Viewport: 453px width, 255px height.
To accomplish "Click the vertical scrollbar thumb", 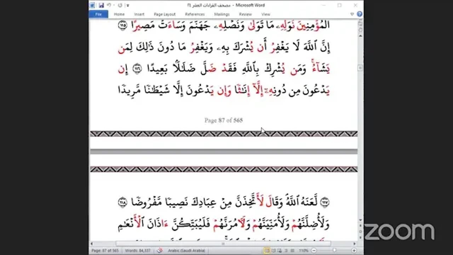I will point(360,68).
